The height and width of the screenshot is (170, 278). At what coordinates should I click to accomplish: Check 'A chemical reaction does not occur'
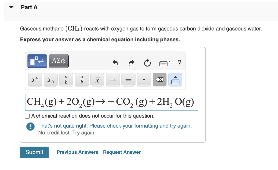click(27, 116)
